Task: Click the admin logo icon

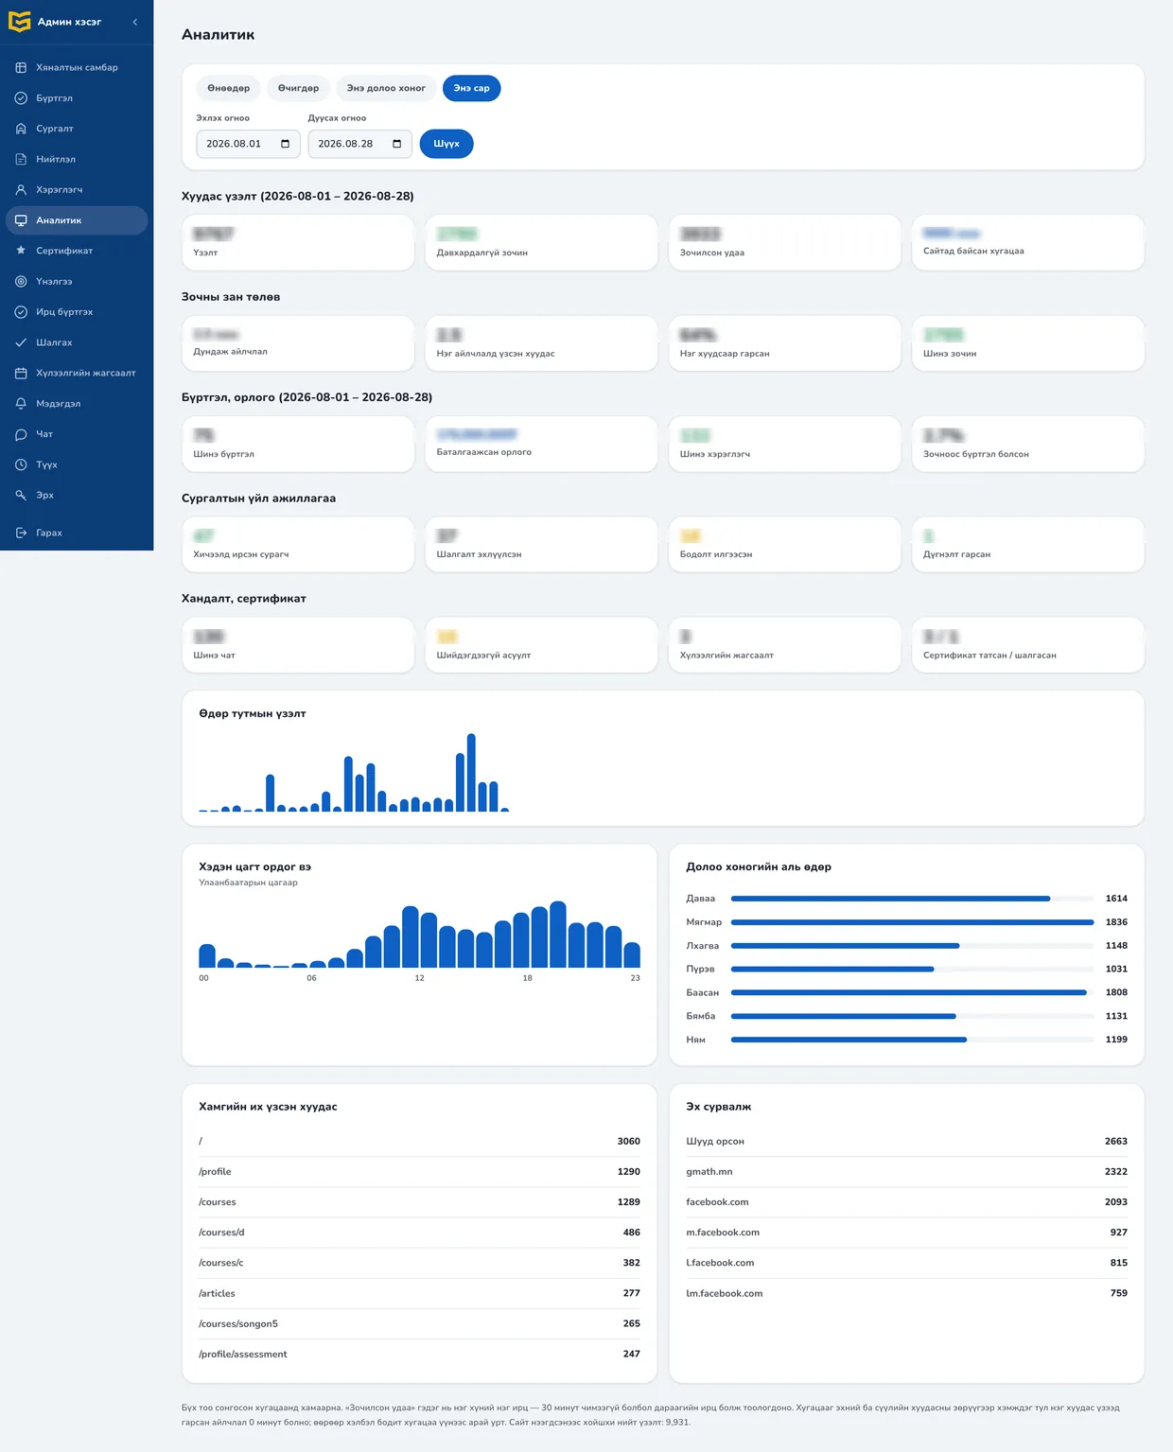Action: click(x=19, y=21)
